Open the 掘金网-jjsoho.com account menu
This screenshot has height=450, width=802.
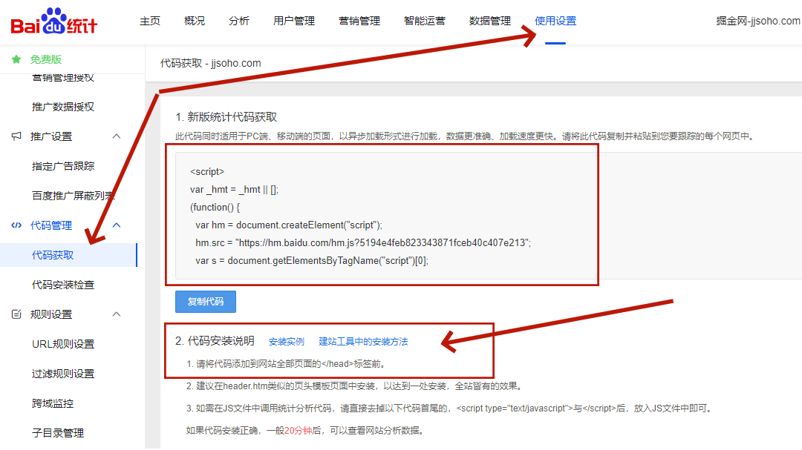(x=758, y=21)
